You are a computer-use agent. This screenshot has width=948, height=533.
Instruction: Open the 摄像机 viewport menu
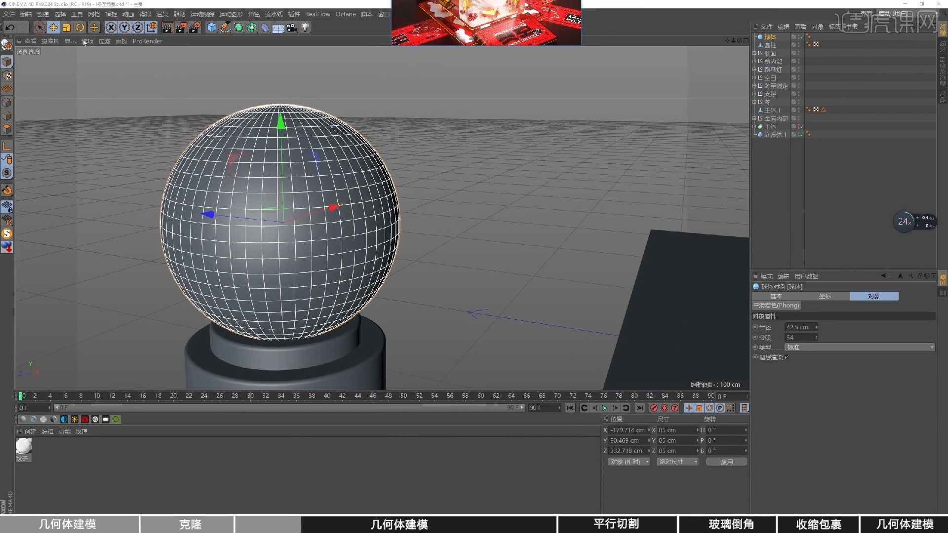(50, 41)
